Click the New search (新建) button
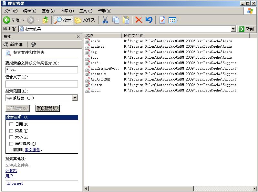This screenshot has height=192, width=258. tap(14, 44)
